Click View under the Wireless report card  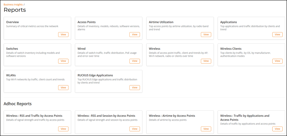pos(206,61)
